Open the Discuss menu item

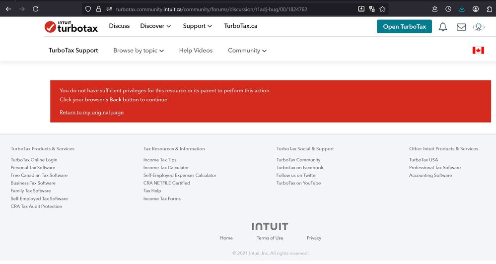tap(119, 26)
